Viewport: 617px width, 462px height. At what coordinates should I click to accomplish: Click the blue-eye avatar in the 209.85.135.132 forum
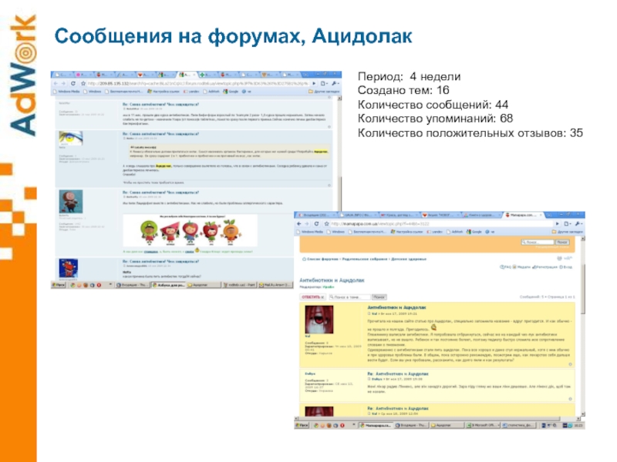point(71,139)
